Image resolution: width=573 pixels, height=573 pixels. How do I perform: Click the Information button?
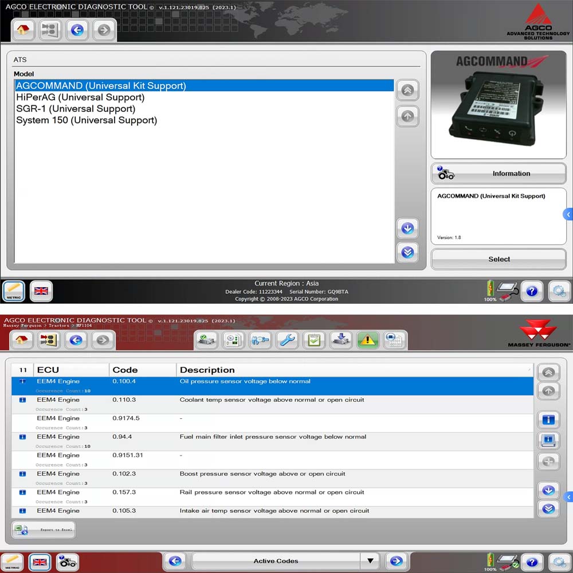click(499, 174)
